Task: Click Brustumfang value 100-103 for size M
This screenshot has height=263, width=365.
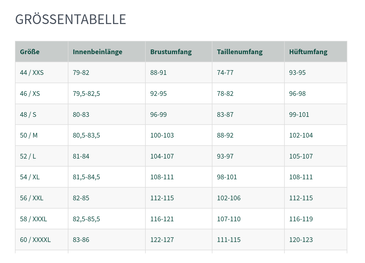Action: pos(162,135)
